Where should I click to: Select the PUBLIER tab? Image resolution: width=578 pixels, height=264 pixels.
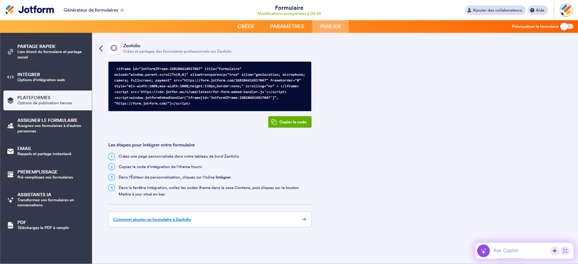click(330, 26)
